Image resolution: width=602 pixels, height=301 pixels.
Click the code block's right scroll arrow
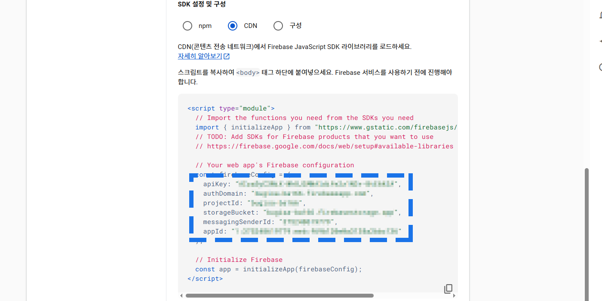[455, 296]
